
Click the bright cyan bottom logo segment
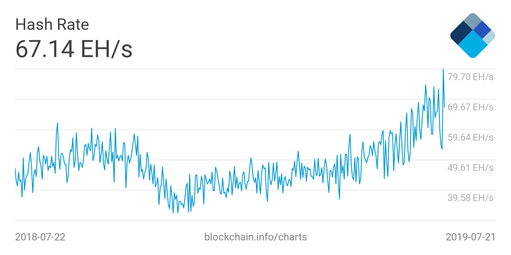coord(472,45)
